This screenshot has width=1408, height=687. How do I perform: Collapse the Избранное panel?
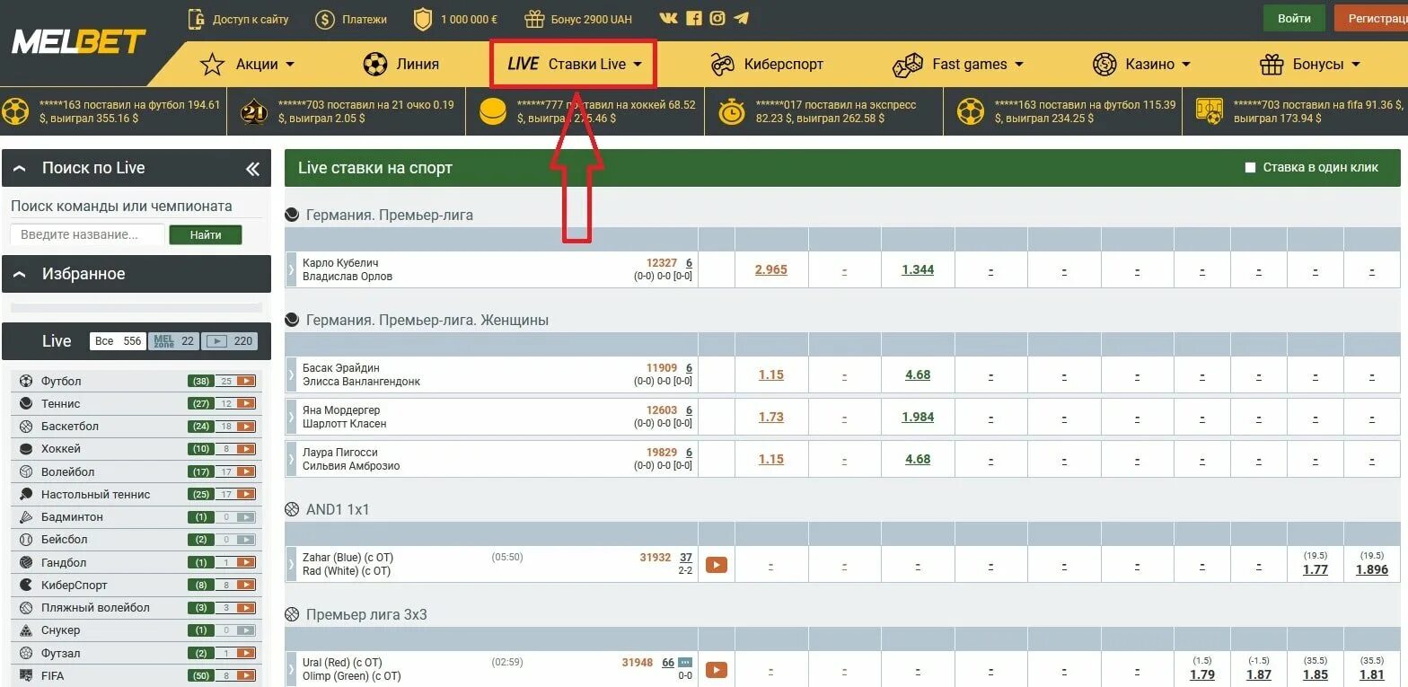(x=20, y=274)
